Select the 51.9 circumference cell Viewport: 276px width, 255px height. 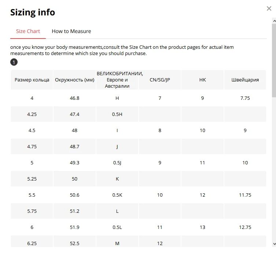(74, 227)
